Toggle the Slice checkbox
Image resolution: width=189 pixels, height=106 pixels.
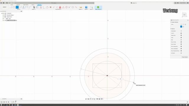tap(181, 40)
